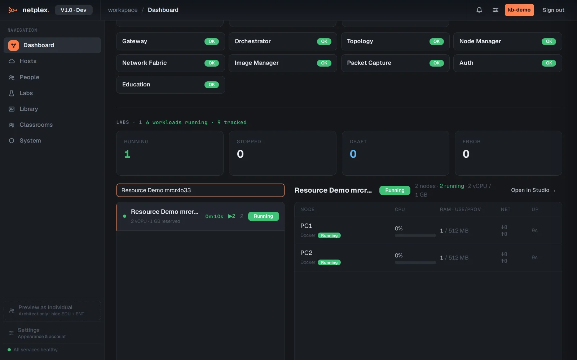Open the Dashboard navigation item

[52, 45]
